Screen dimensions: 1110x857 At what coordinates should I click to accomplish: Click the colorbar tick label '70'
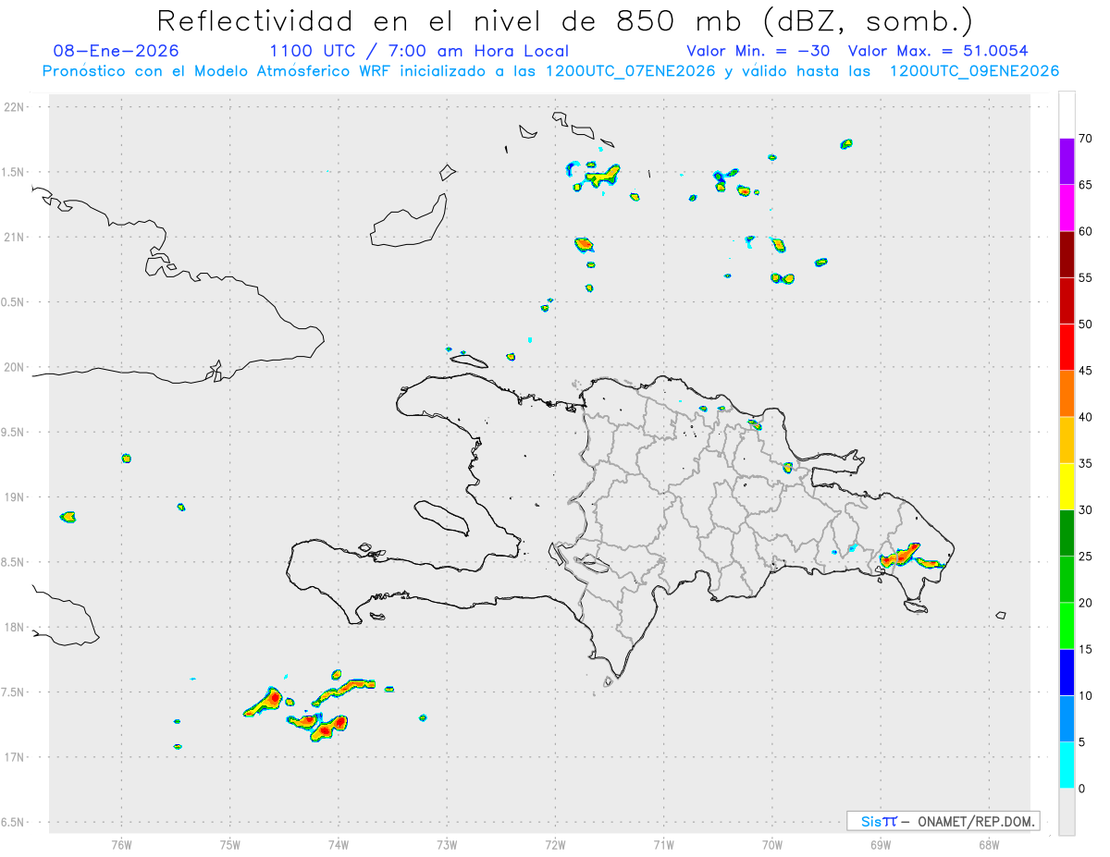tap(1086, 139)
